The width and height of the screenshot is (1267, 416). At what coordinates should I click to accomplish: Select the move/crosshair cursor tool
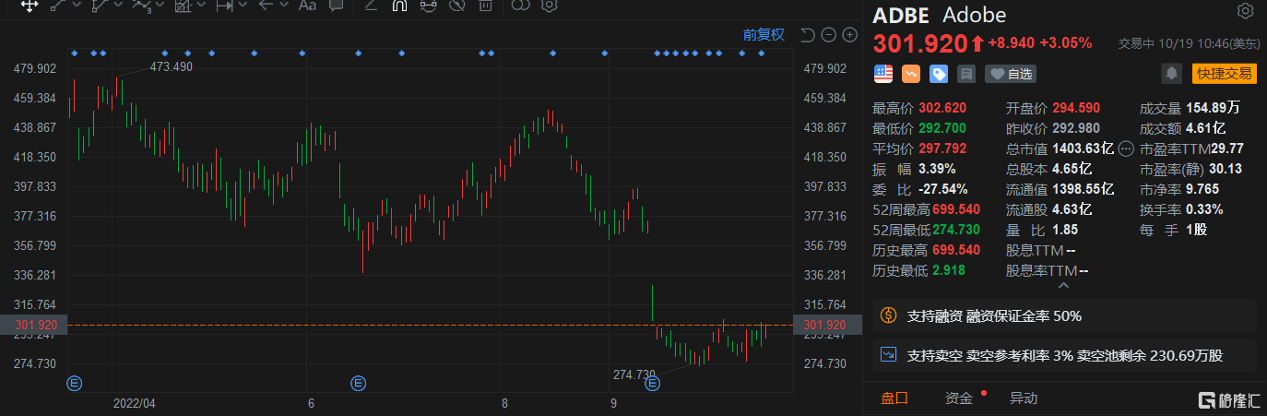point(29,5)
